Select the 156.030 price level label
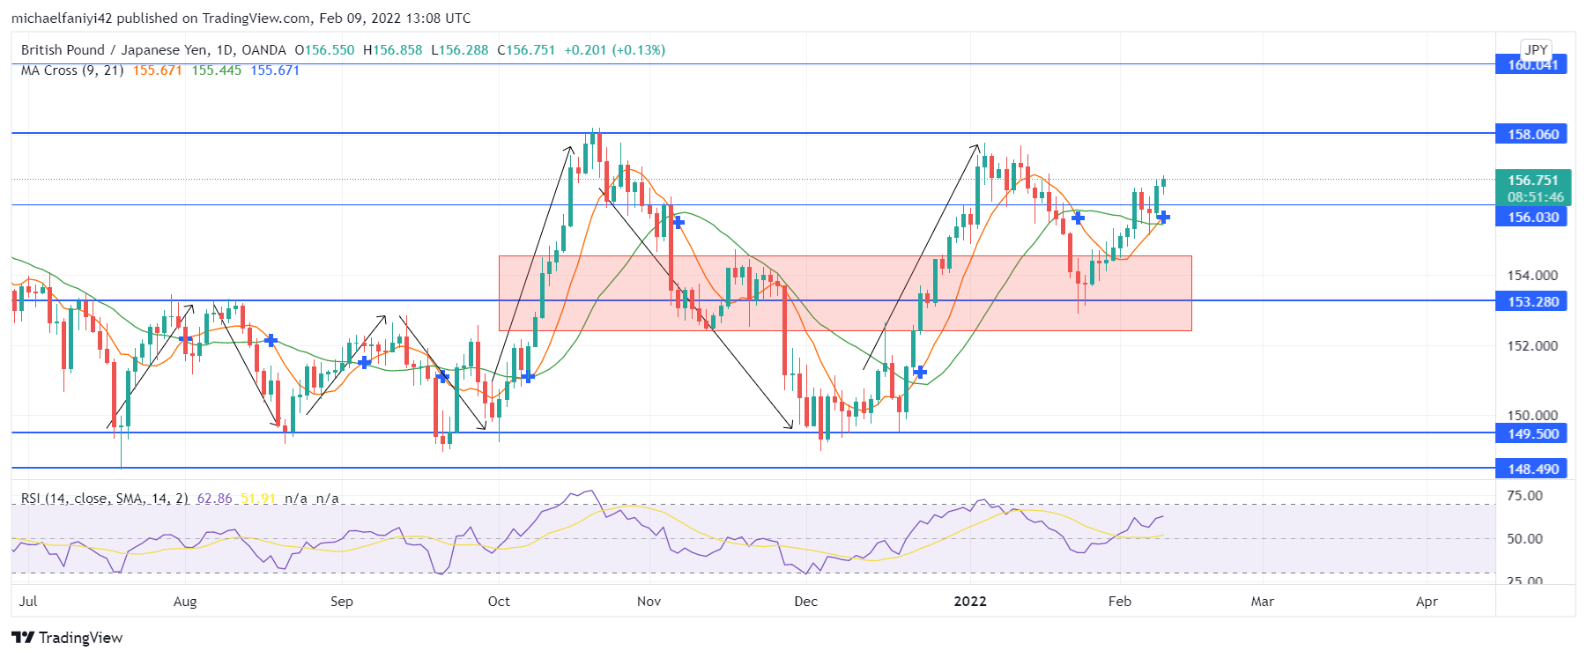Viewport: 1587px width, 658px height. pyautogui.click(x=1531, y=217)
